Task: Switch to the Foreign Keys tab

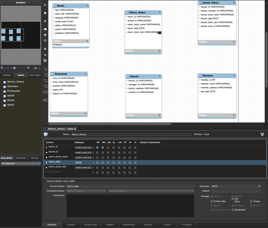Action: (90, 225)
